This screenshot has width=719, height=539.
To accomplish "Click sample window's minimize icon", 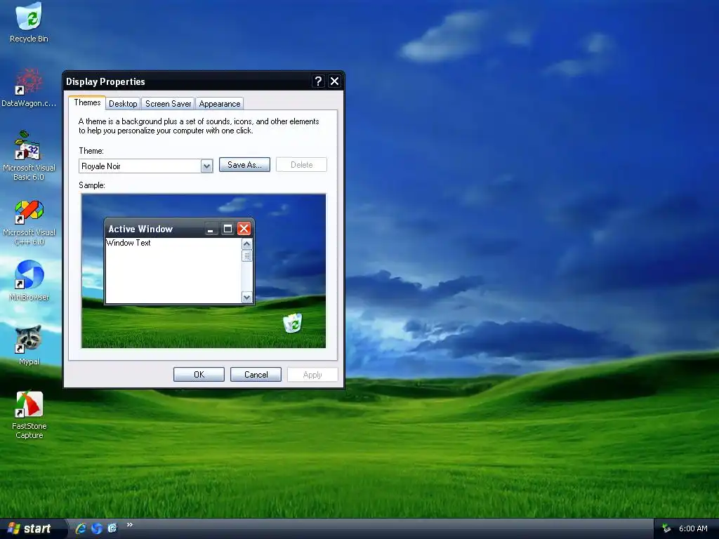I will [211, 229].
